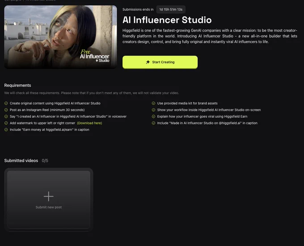Viewport: 304px width, 246px height.
Task: Click the submission countdown timer badge
Action: coord(171,9)
